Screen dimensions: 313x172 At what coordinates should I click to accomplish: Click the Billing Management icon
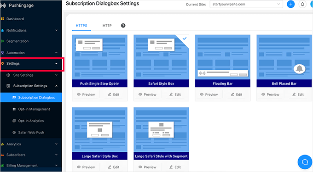tap(2, 166)
